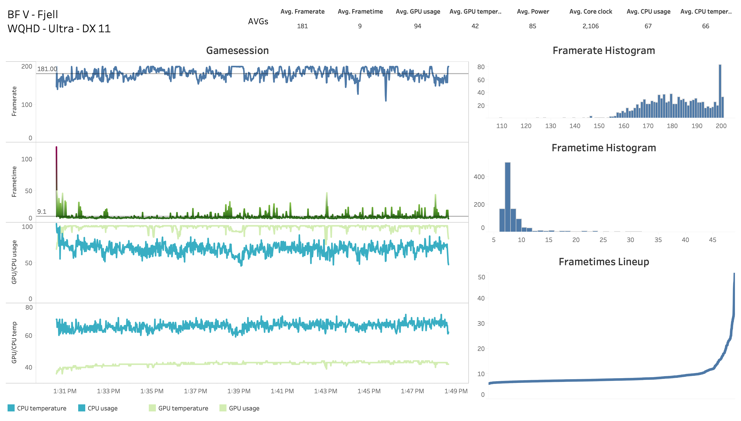Click the Avg. Core clock value 2,106
The width and height of the screenshot is (741, 421).
pos(590,26)
